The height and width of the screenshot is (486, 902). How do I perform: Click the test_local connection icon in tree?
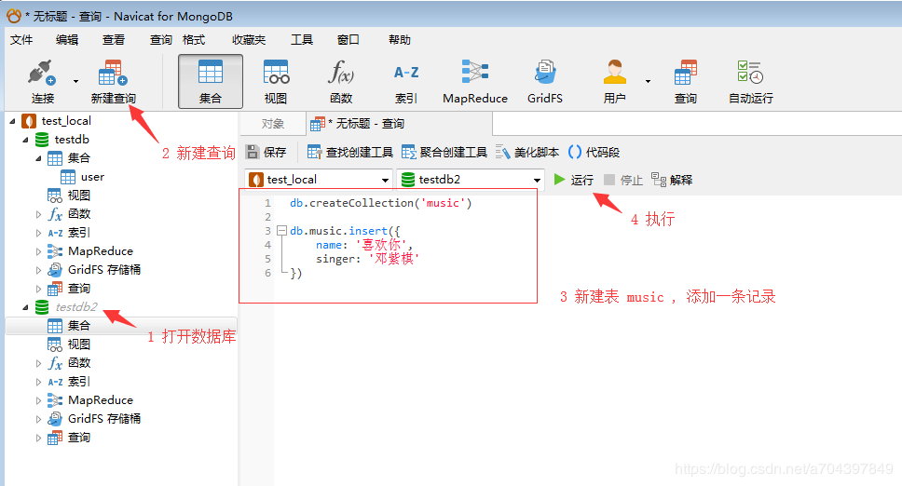[x=29, y=121]
